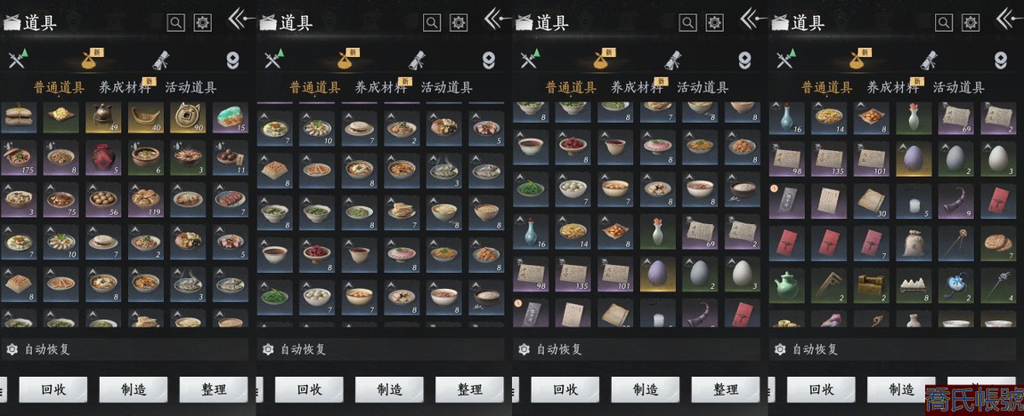The width and height of the screenshot is (1024, 416).
Task: Click the cat-faced copper coin with 90
Action: pyautogui.click(x=187, y=116)
